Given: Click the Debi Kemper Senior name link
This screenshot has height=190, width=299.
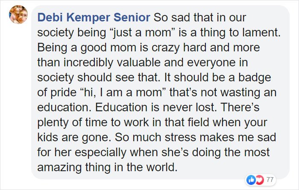Looking at the screenshot, I should 94,18.
